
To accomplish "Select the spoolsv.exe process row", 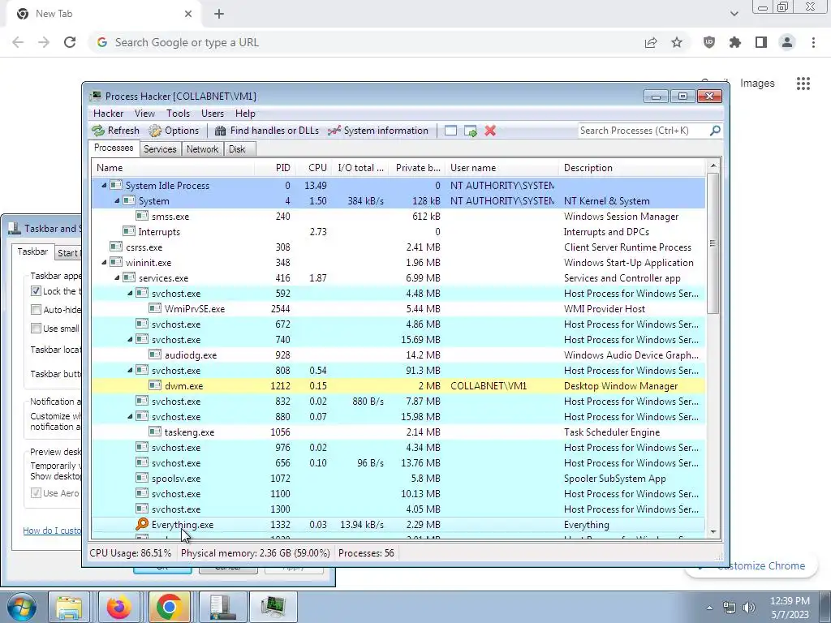I will 398,478.
